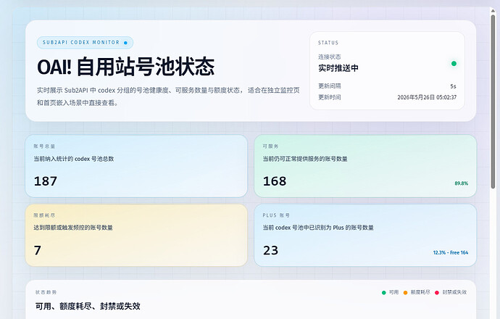This screenshot has height=319, width=500.
Task: Click the update interval value 5s
Action: click(x=453, y=86)
